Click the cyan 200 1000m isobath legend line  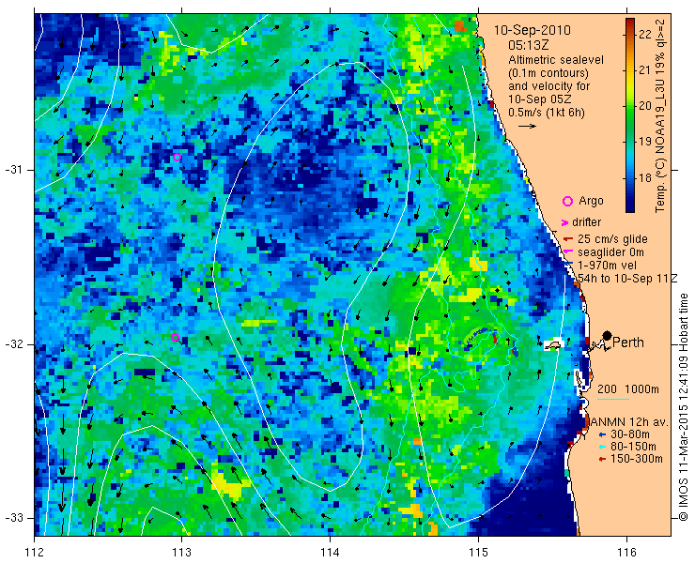tap(613, 399)
